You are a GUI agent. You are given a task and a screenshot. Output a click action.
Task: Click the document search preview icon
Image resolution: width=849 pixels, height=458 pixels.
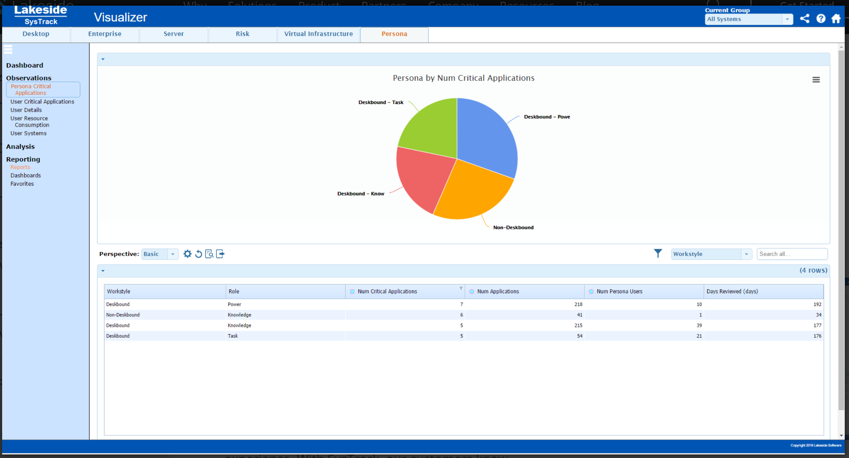click(209, 254)
